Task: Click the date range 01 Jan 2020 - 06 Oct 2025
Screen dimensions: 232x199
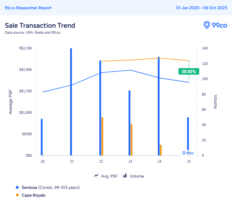Action: pyautogui.click(x=202, y=8)
